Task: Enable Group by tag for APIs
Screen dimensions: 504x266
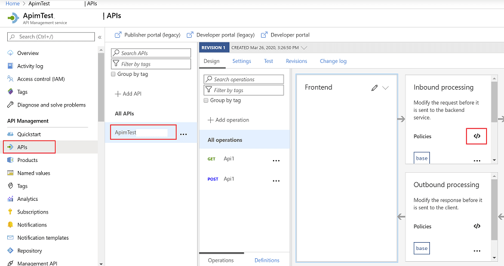Action: click(x=113, y=74)
